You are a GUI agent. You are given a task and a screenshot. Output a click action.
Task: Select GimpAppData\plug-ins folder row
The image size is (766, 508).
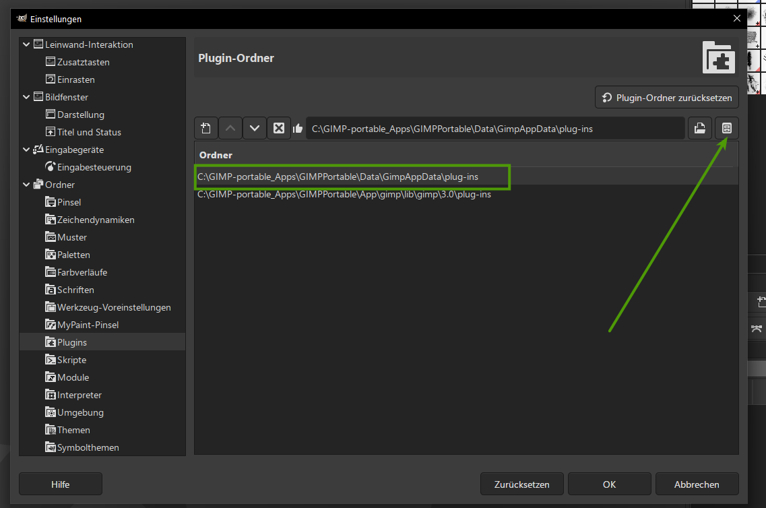coord(466,177)
